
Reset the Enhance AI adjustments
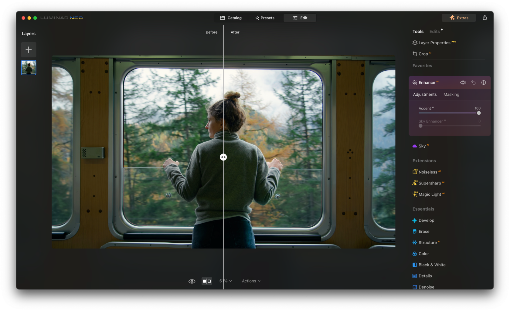coord(473,82)
